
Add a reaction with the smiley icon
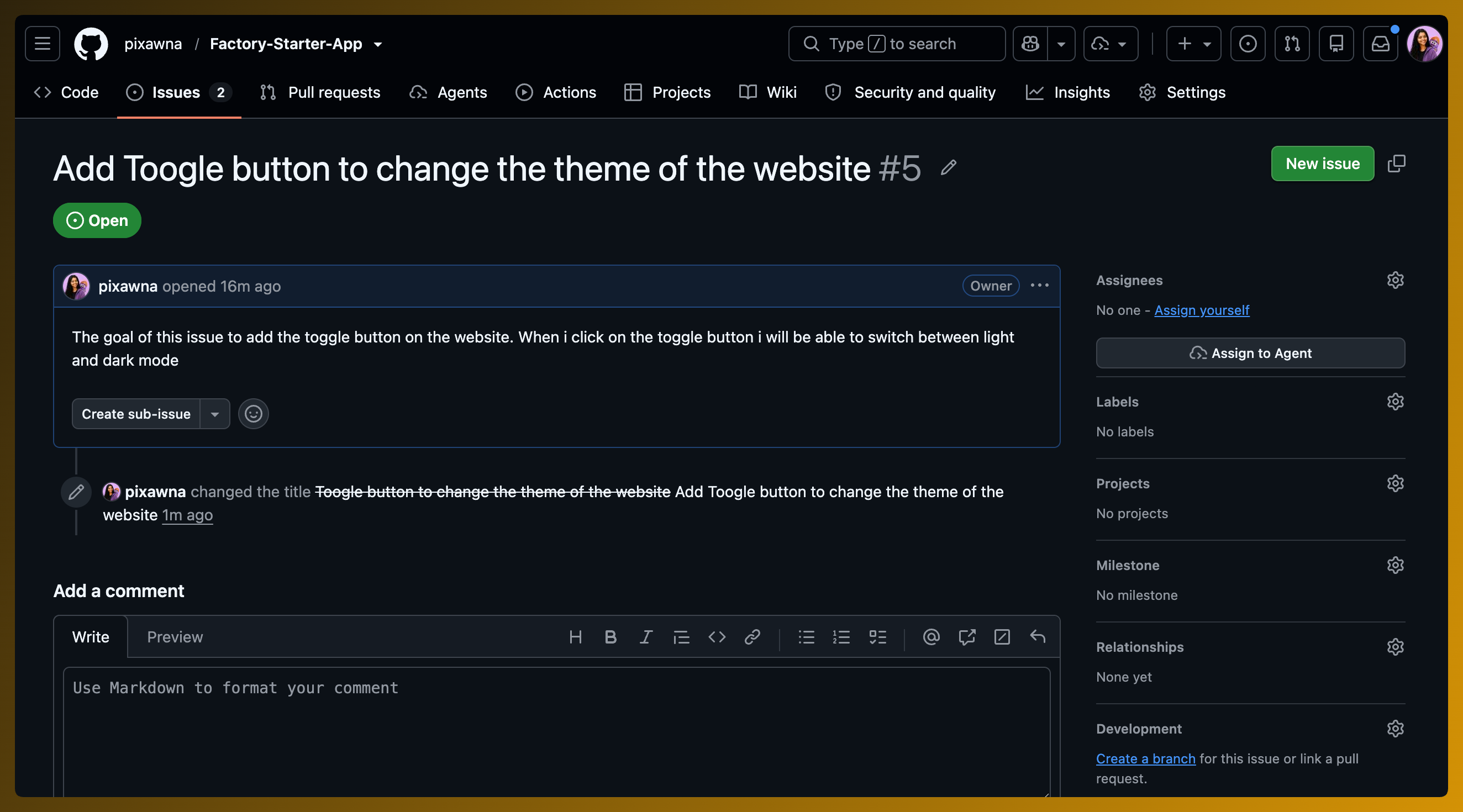coord(253,413)
